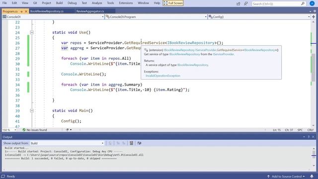This screenshot has width=318, height=179.
Task: Open the Debug menu
Action: click(72, 3)
